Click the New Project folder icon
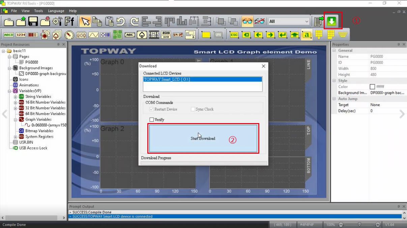 click(9, 22)
